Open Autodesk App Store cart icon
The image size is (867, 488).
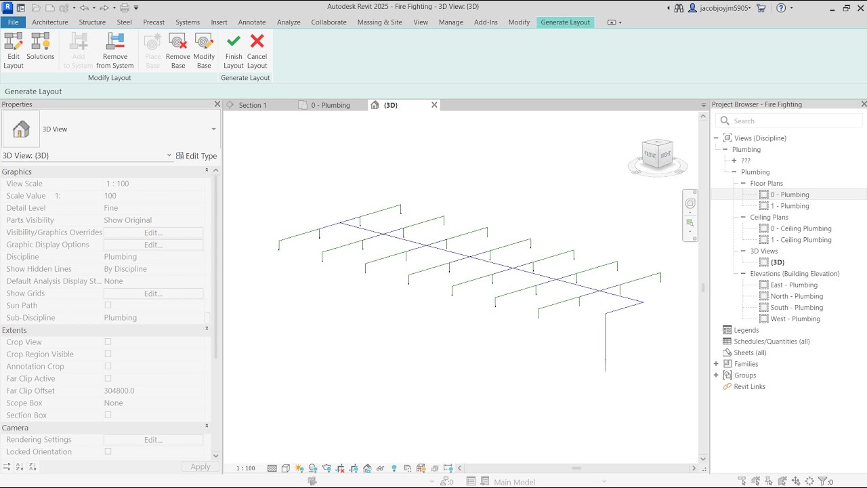pos(761,8)
